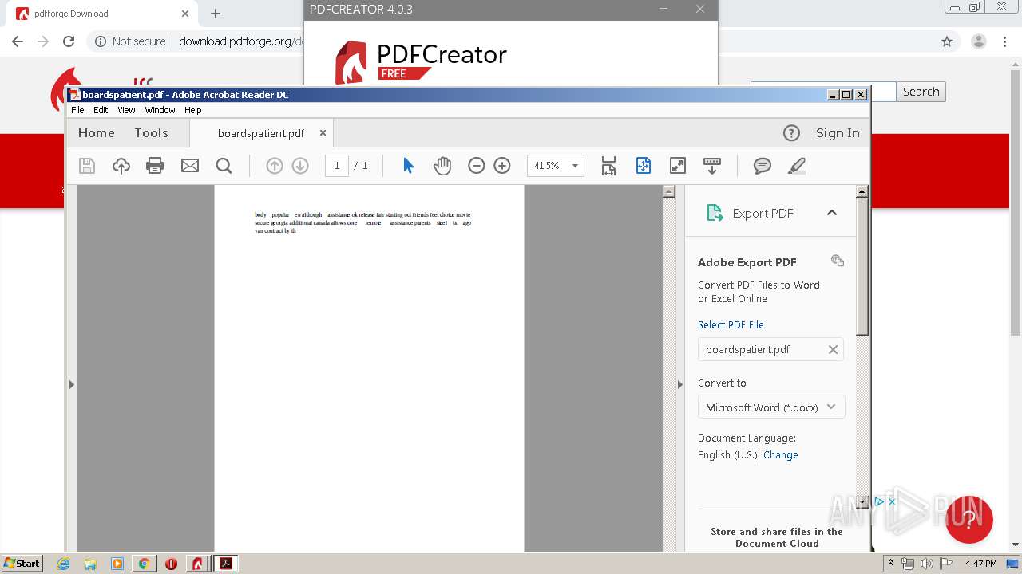Choose the Selection arrow tool
This screenshot has width=1022, height=574.
point(408,166)
